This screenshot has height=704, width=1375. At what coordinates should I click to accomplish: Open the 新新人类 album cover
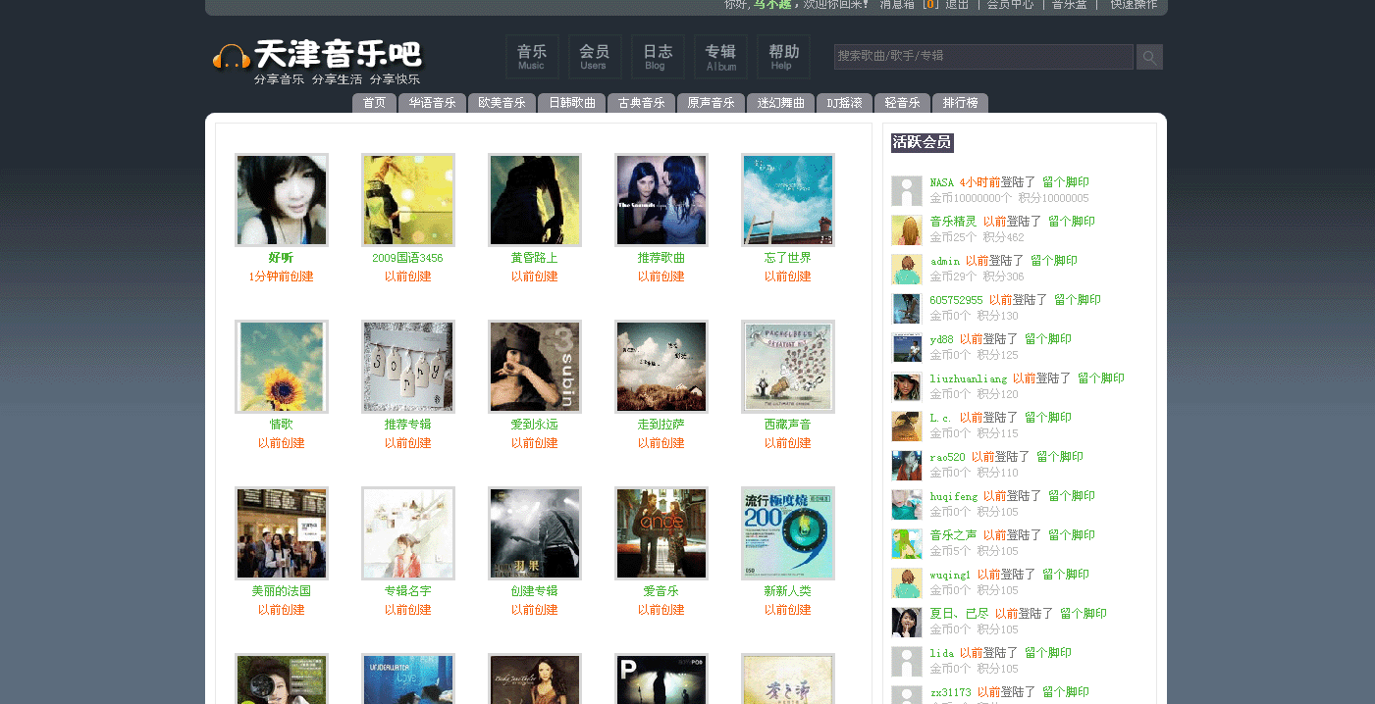788,533
